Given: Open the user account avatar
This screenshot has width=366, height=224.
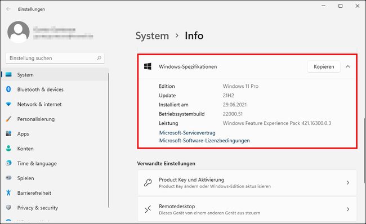Looking at the screenshot, I should pos(19,32).
